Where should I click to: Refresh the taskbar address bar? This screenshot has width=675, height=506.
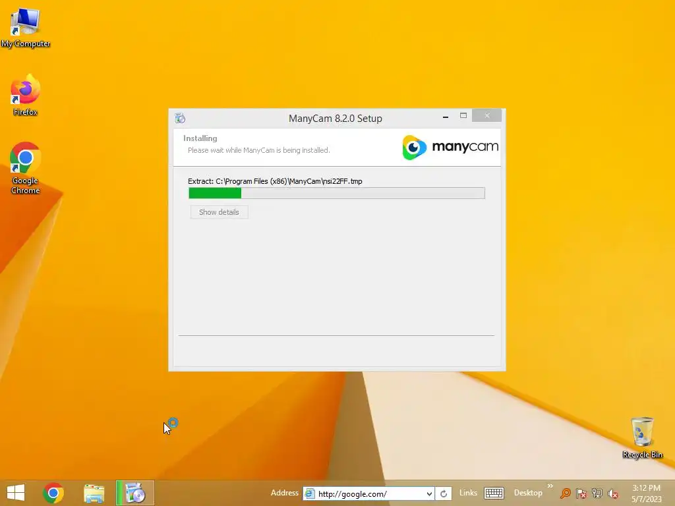(444, 493)
